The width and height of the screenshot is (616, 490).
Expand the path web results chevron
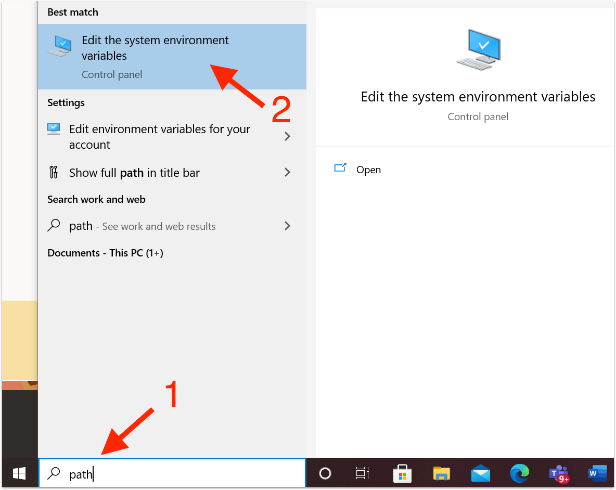[x=287, y=226]
